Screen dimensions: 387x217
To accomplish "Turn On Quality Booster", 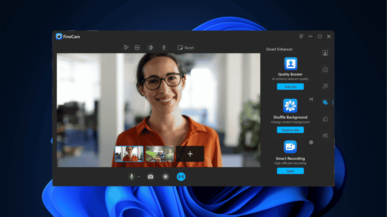I will click(x=290, y=87).
